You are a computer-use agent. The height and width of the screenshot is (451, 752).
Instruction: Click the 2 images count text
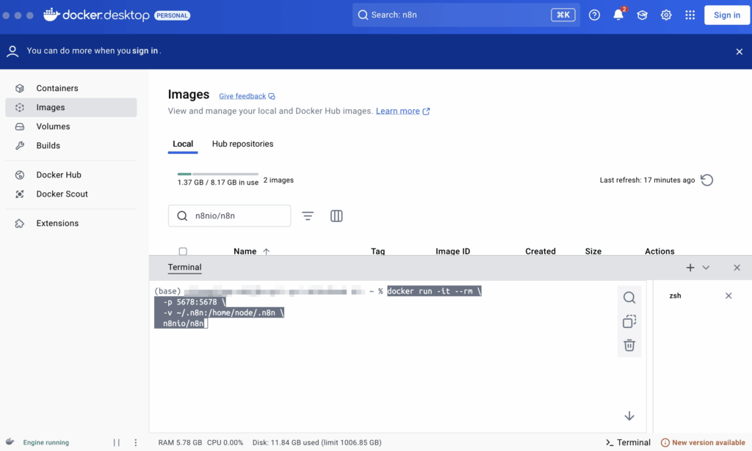click(x=278, y=180)
